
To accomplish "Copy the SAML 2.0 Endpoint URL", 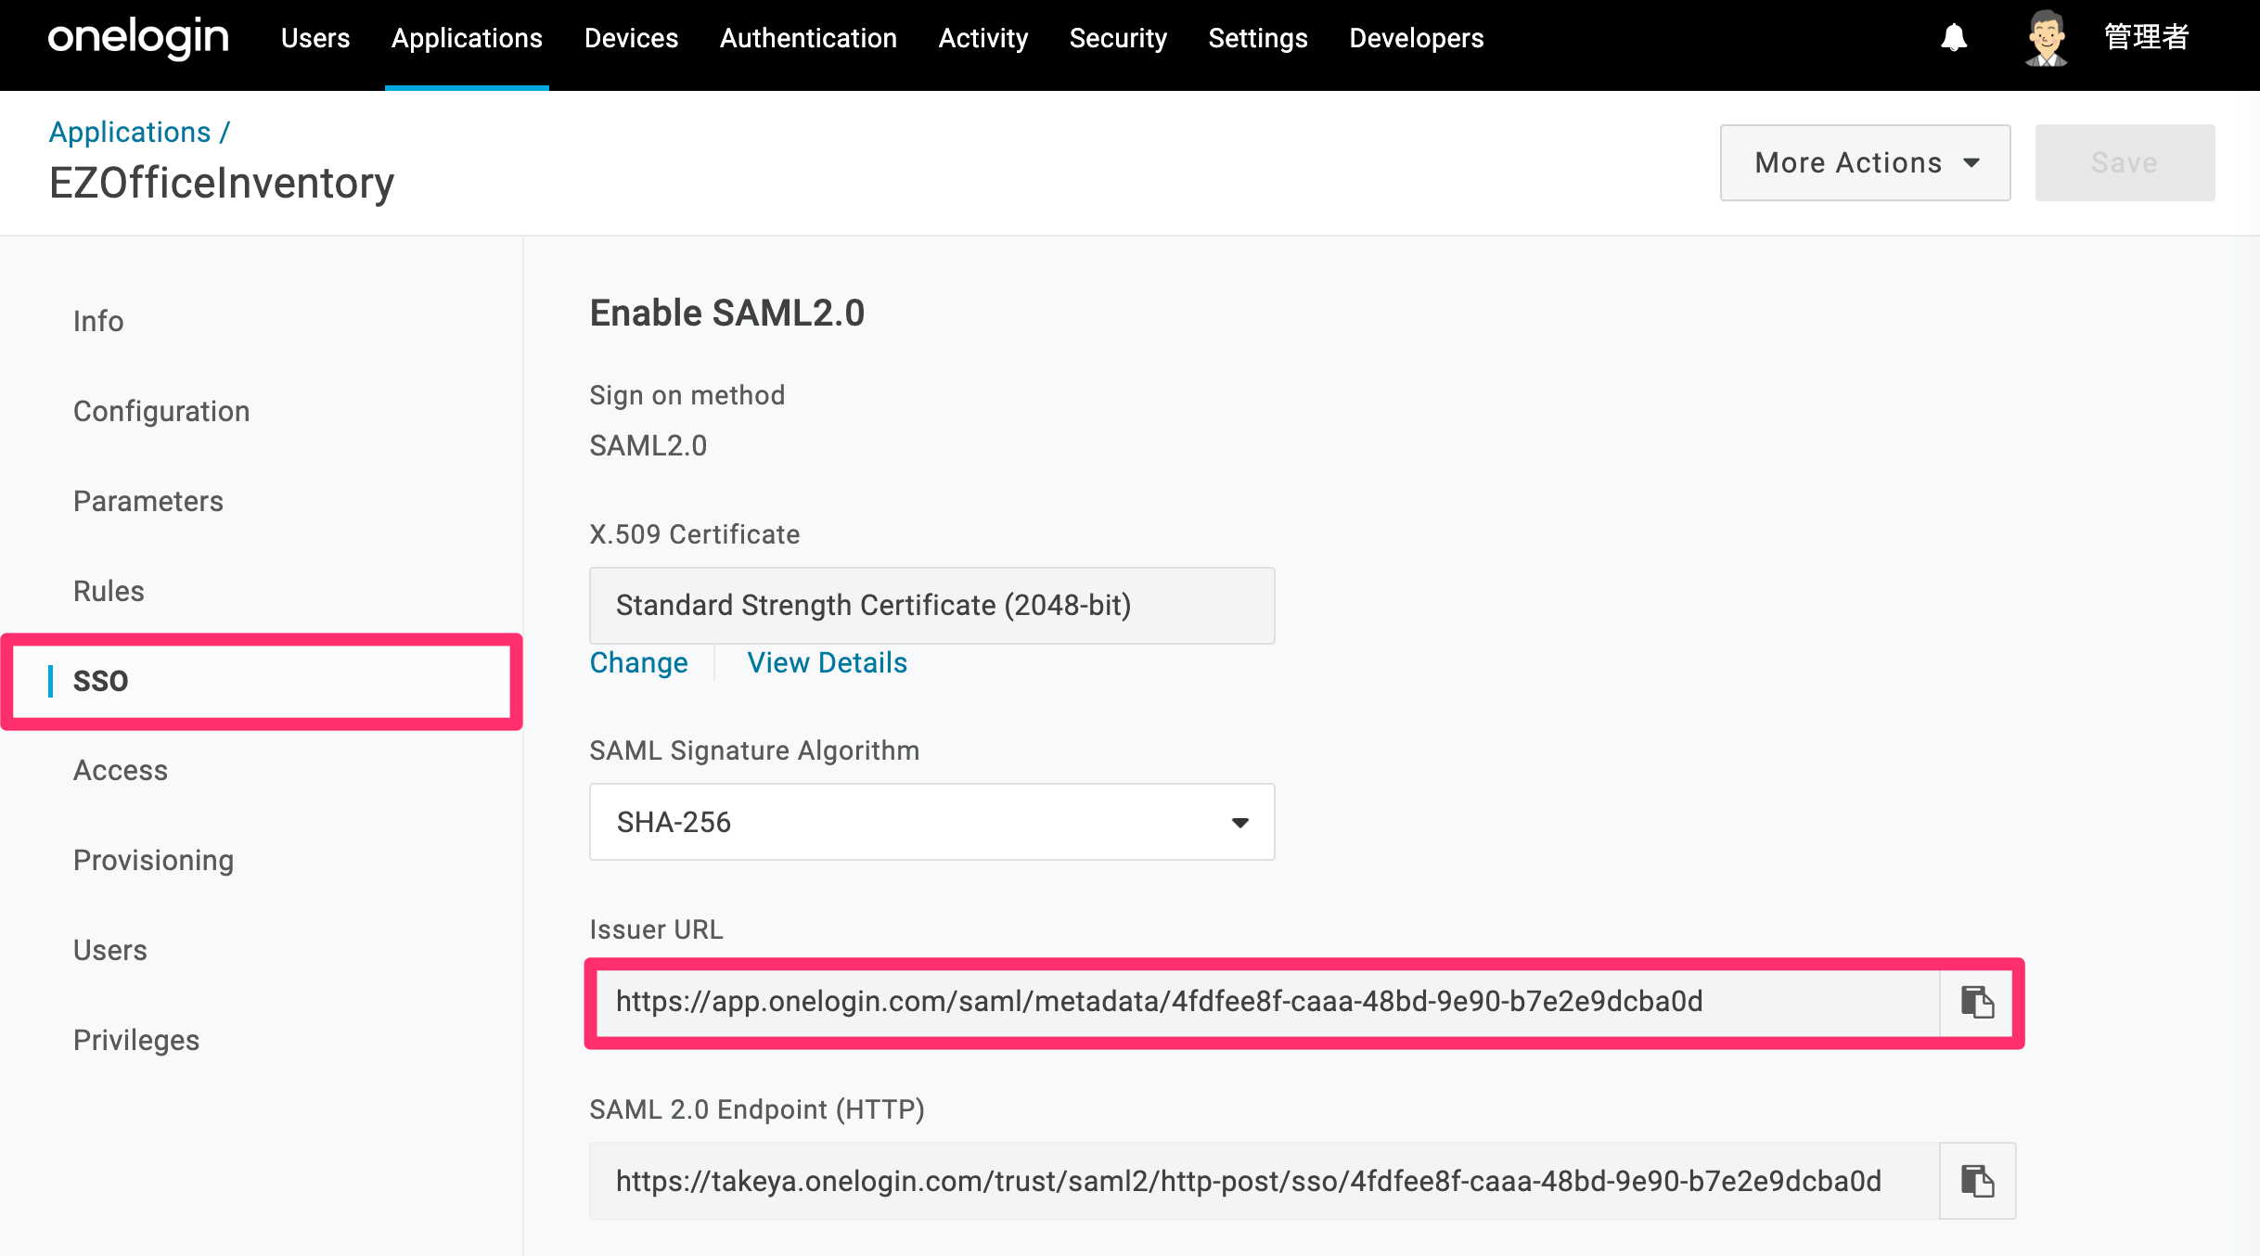I will coord(1977,1181).
